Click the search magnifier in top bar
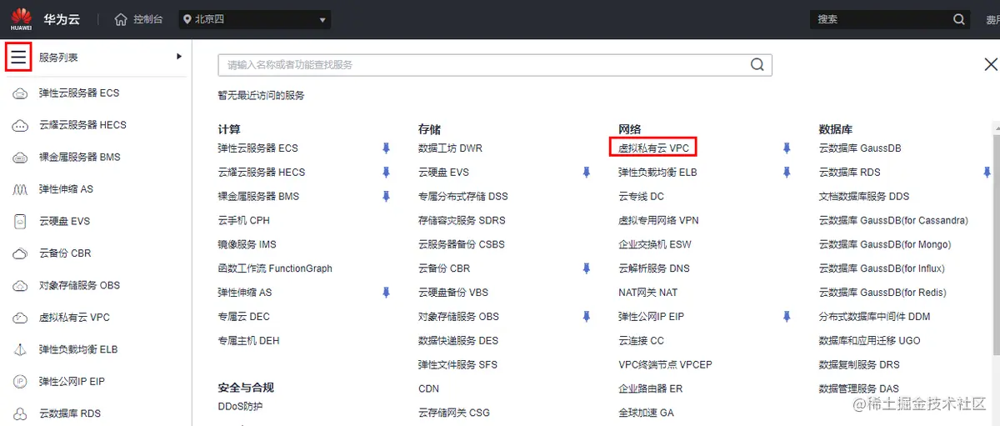 959,19
